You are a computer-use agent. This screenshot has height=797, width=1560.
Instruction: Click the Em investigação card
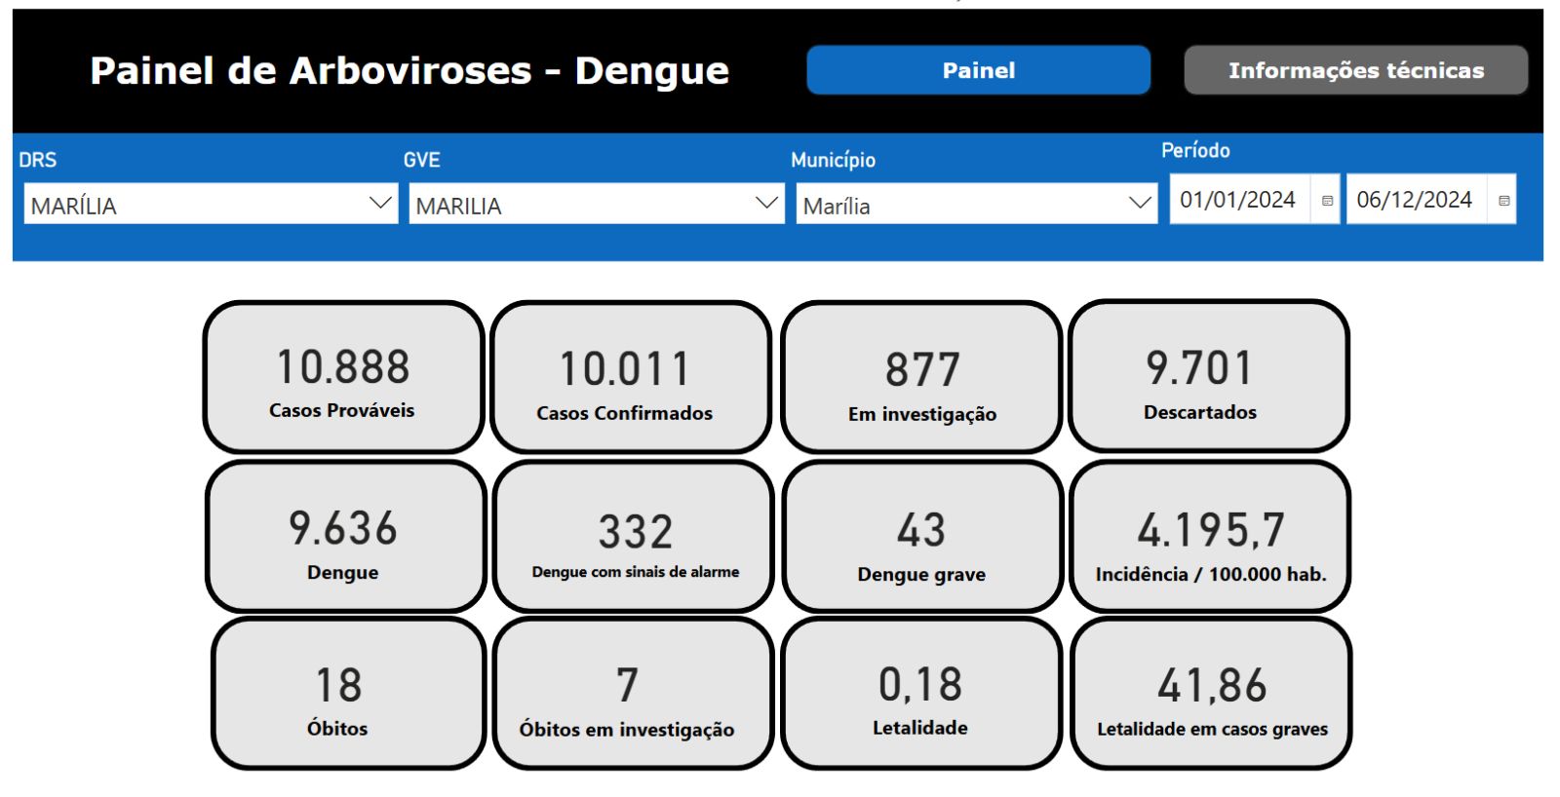pyautogui.click(x=921, y=378)
